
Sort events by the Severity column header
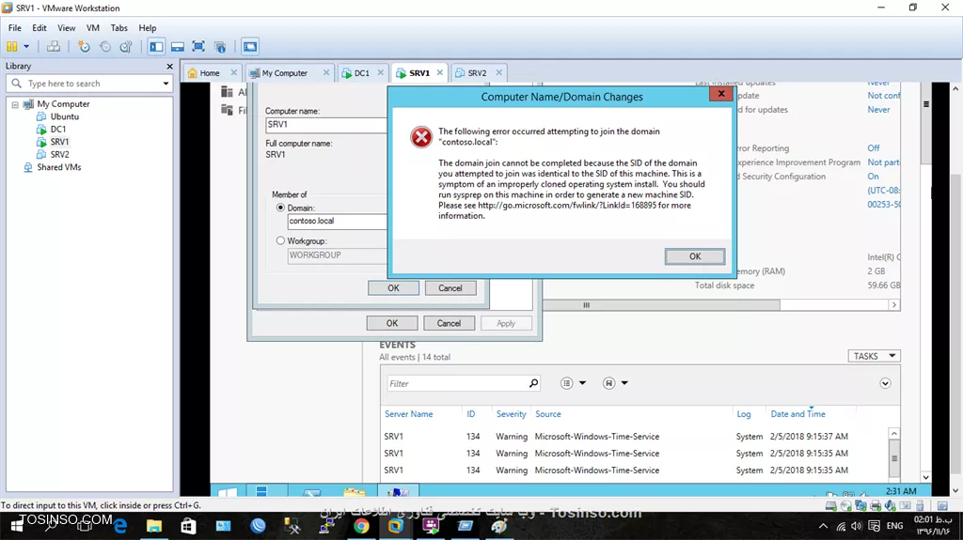pos(511,414)
